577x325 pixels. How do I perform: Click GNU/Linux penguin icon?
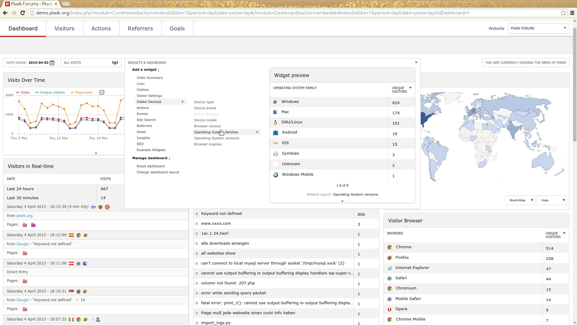point(275,122)
